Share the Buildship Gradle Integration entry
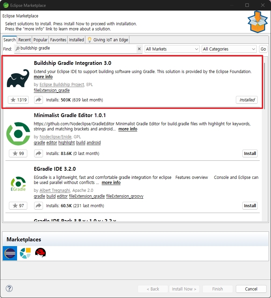This screenshot has height=298, width=271. [x=39, y=100]
